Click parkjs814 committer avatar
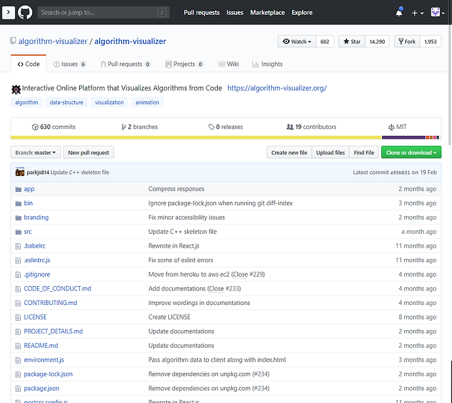 20,172
